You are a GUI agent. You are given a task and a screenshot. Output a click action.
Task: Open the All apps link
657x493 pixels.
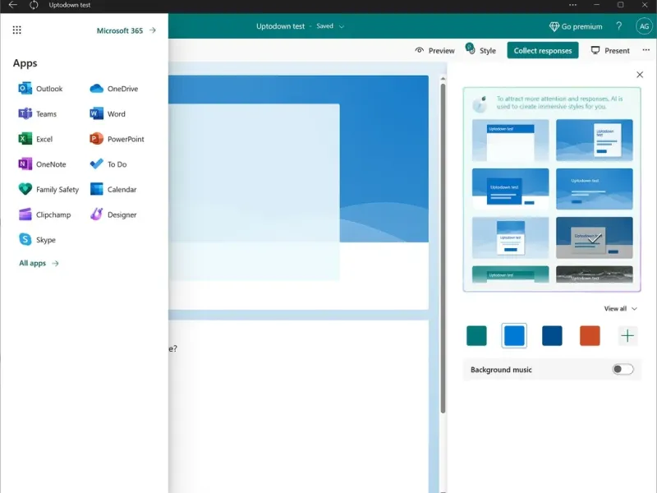[39, 263]
